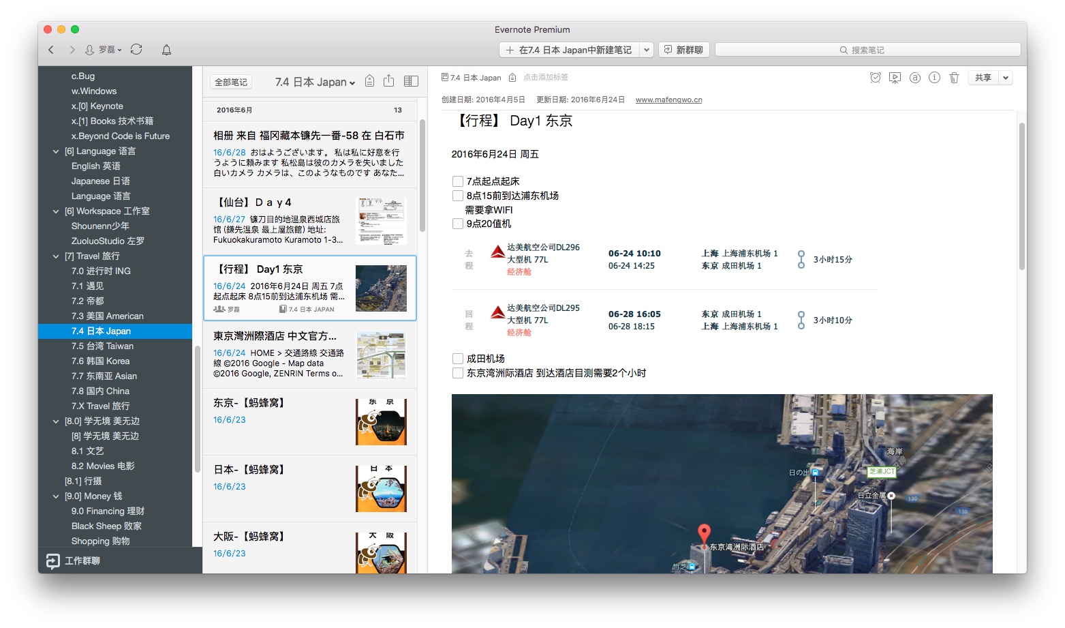Open the new note dropdown arrow

647,50
